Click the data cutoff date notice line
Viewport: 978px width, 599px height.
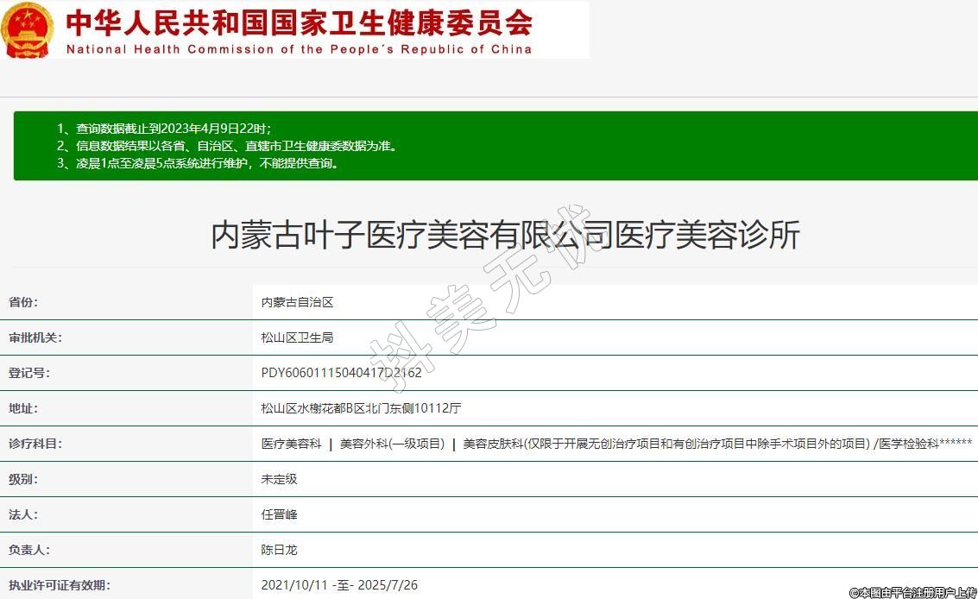tap(164, 129)
